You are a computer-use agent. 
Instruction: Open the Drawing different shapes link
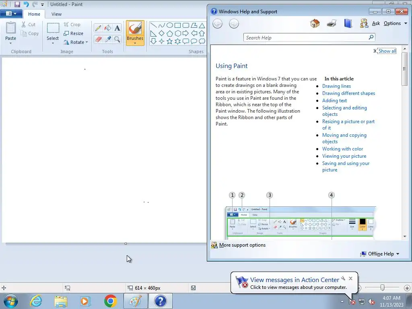[348, 93]
